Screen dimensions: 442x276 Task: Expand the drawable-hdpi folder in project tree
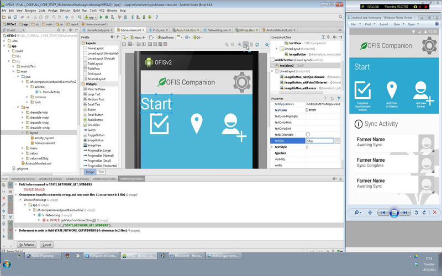coord(23,112)
